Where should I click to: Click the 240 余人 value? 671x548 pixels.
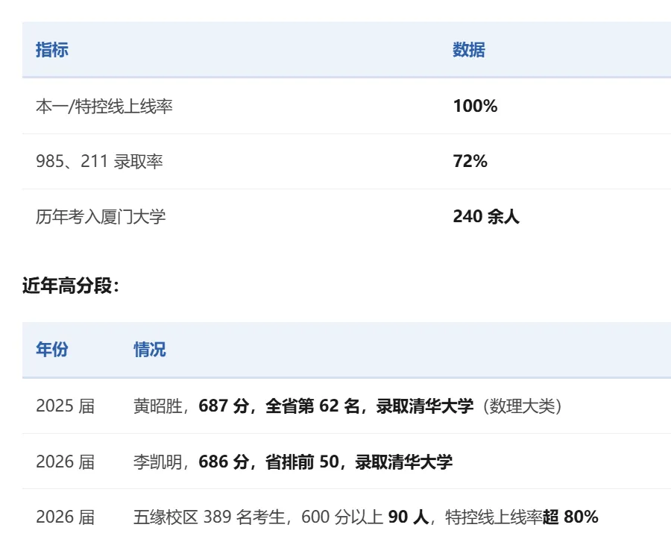(x=486, y=216)
